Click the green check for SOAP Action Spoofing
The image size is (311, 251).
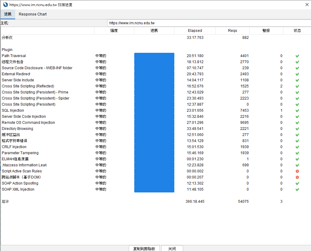pos(297,183)
